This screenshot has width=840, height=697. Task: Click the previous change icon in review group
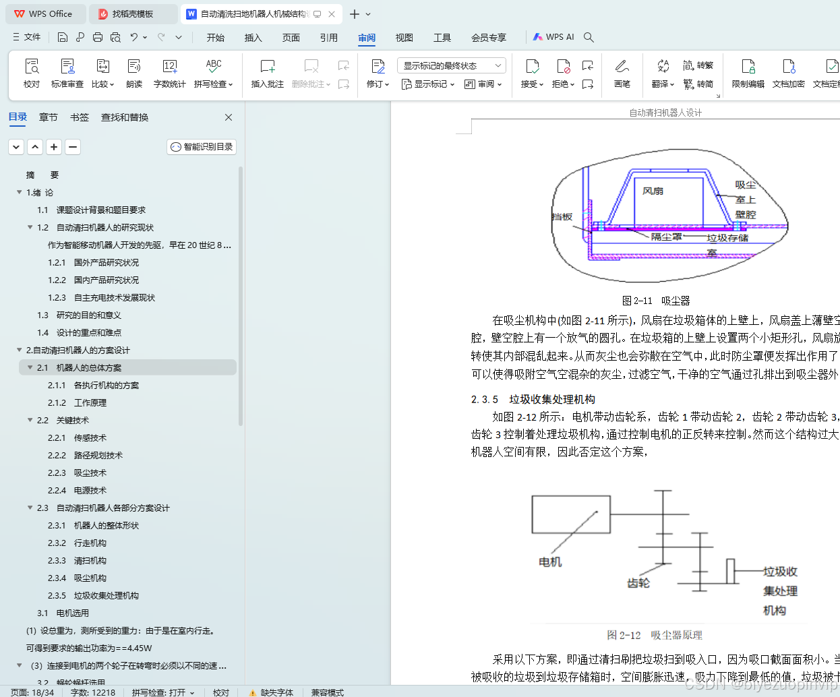tap(588, 65)
